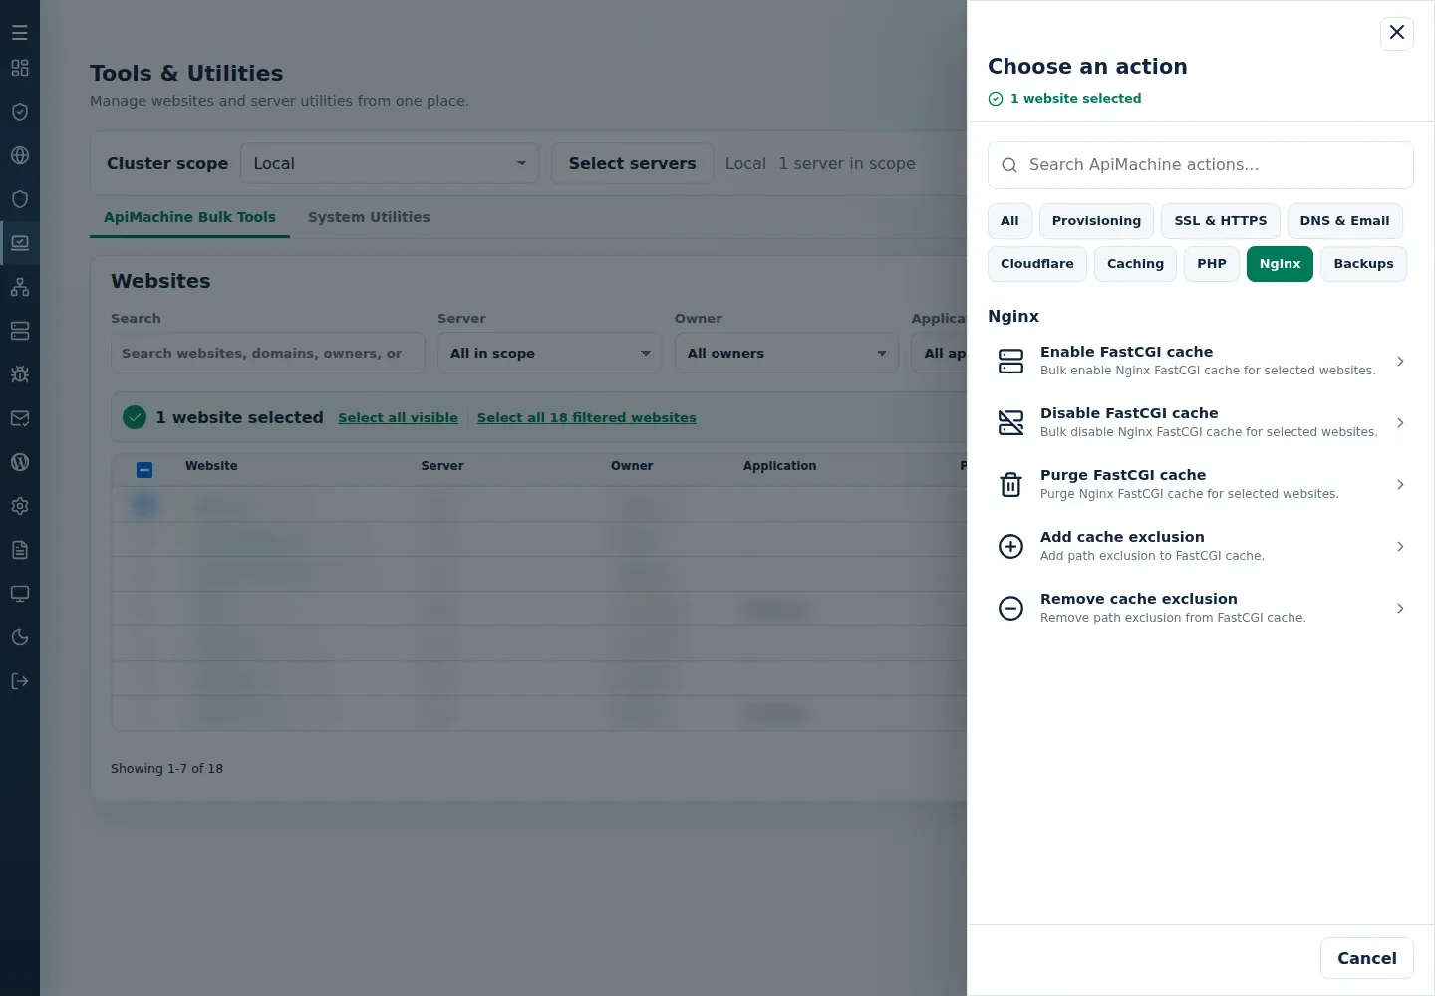Expand Add cache exclusion chevron
Viewport: 1435px width, 996px height.
coord(1400,547)
